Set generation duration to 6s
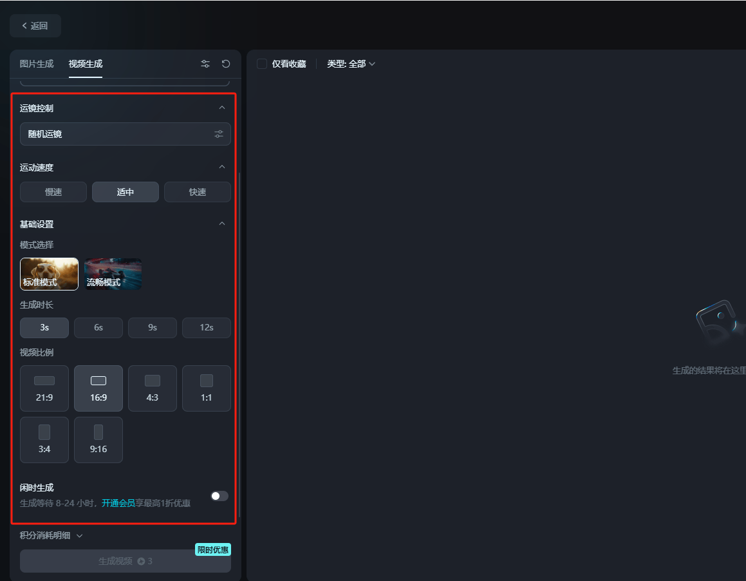746x581 pixels. (98, 327)
